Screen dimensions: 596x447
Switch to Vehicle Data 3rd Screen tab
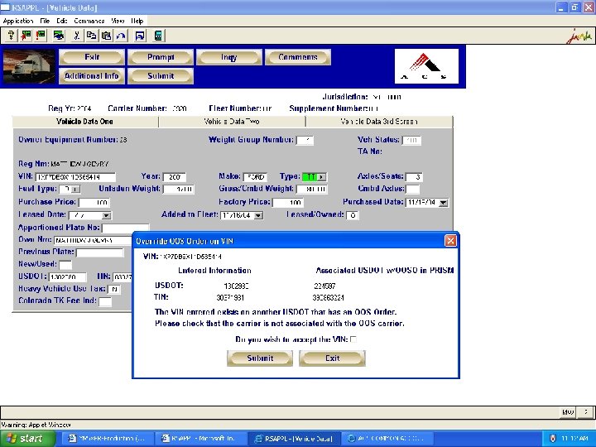tap(379, 122)
